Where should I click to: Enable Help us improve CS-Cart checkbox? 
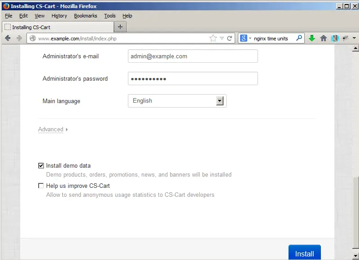click(41, 186)
